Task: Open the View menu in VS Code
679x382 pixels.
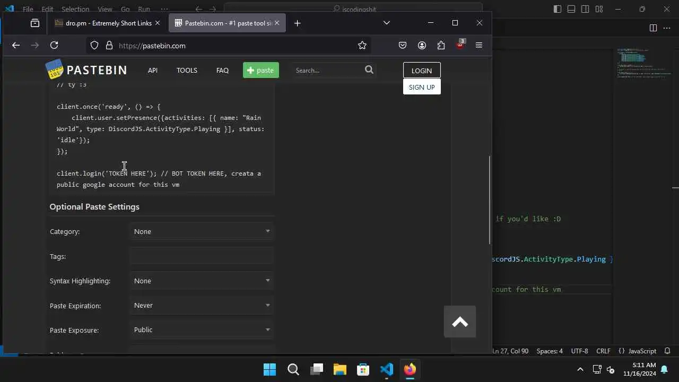Action: (x=105, y=9)
